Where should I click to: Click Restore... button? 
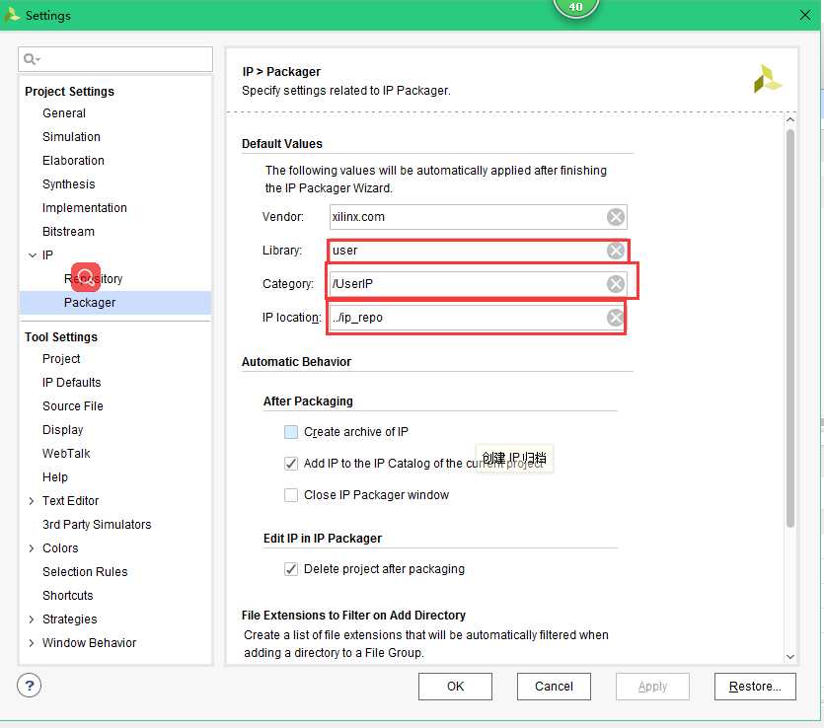[x=755, y=687]
